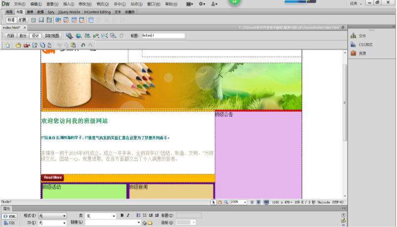Click the Italic I formatting icon
Viewport: 397px width, 227px height.
point(128,216)
